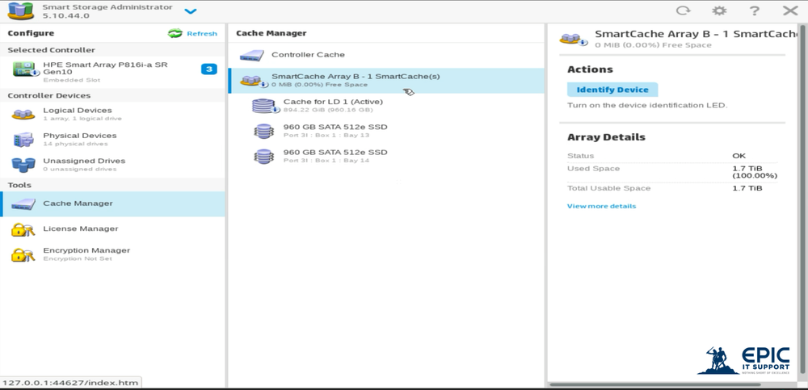This screenshot has height=390, width=808.
Task: Click the Cache Manager tool icon
Action: tap(23, 204)
